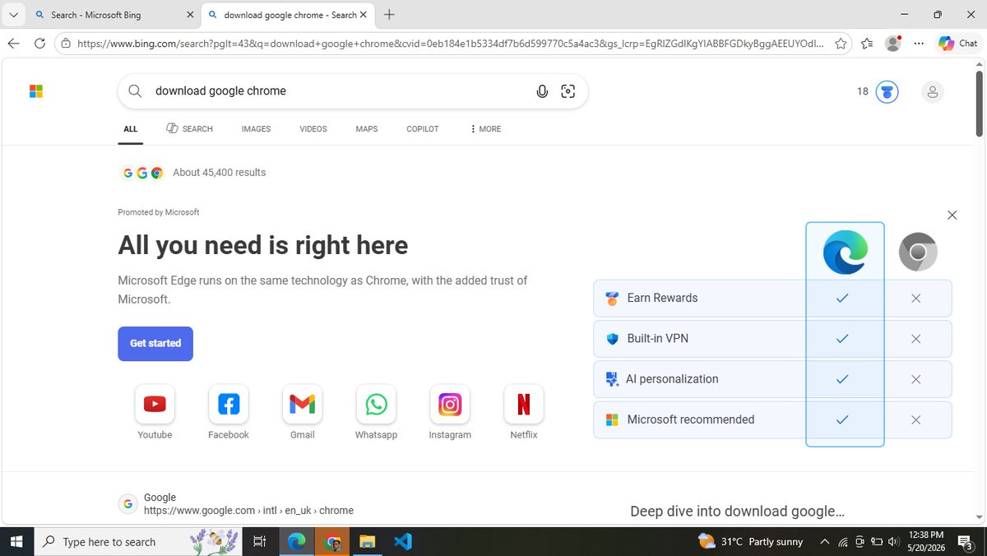Click the Google favicon beside the result
The height and width of the screenshot is (556, 987).
(127, 504)
